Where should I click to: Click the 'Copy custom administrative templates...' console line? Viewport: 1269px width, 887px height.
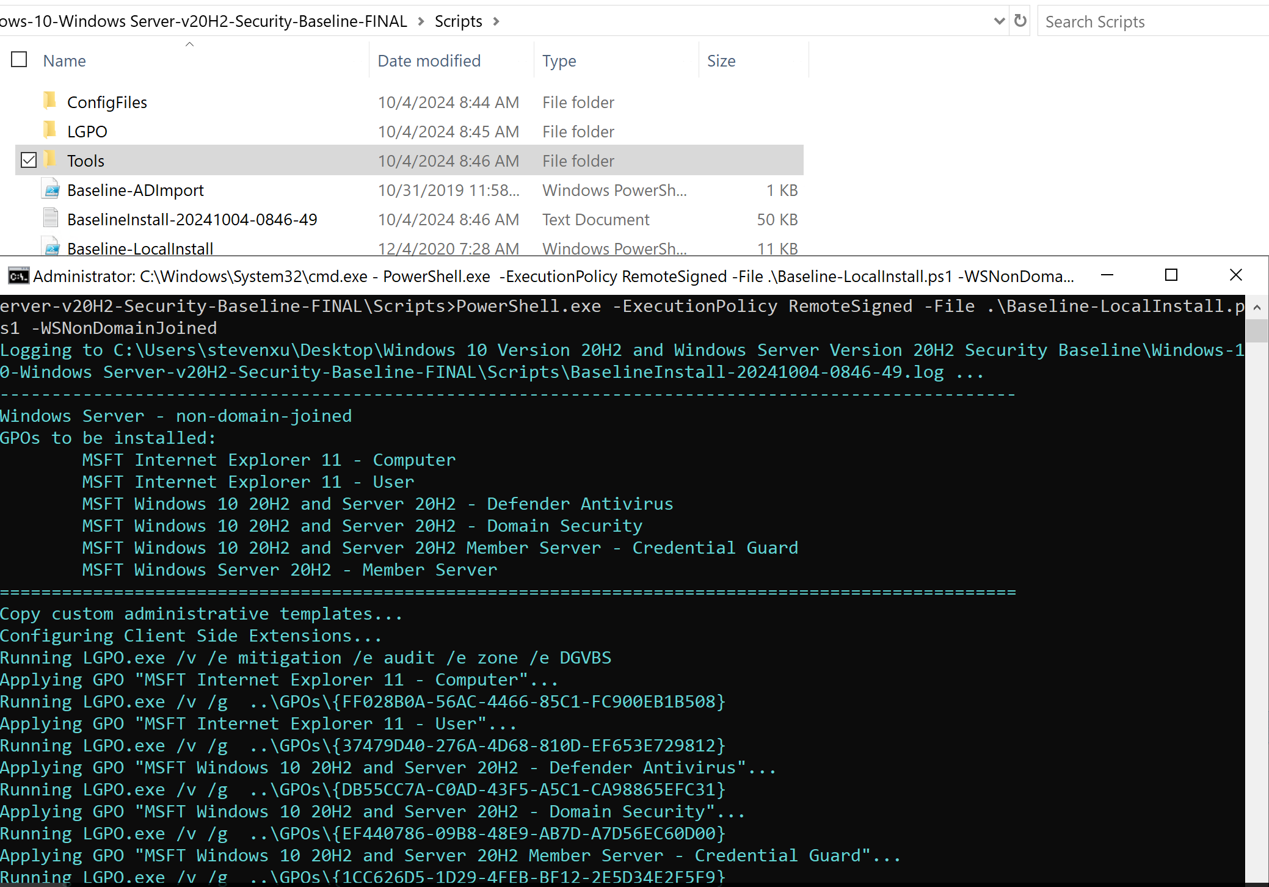[x=201, y=614]
